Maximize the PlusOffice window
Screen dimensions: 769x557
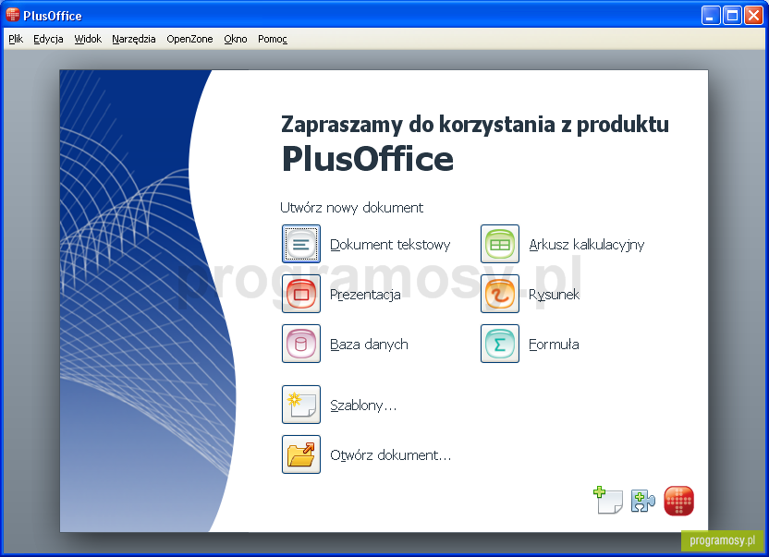click(732, 16)
